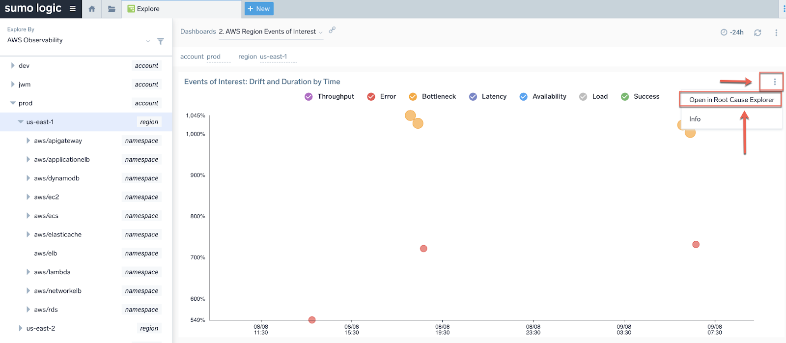Toggle the Throughput legend checkbox

click(309, 97)
